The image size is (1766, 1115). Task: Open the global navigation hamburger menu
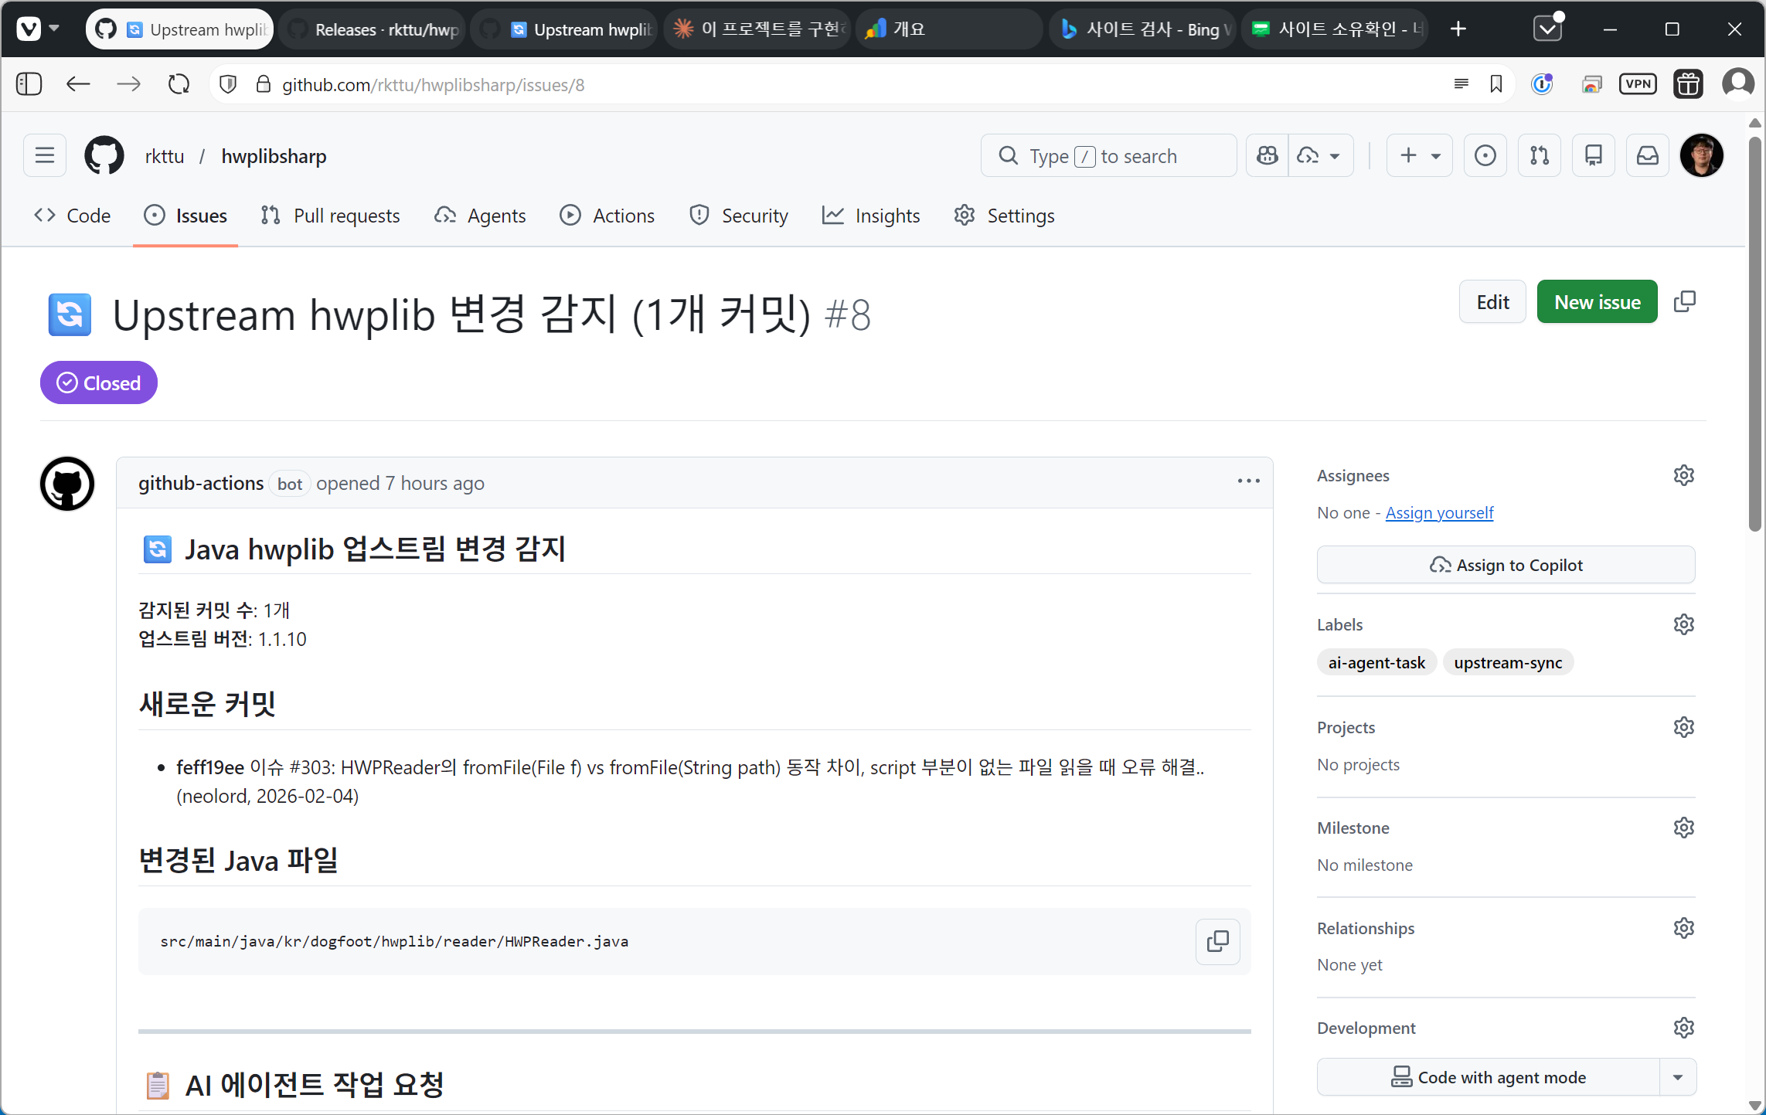click(44, 155)
